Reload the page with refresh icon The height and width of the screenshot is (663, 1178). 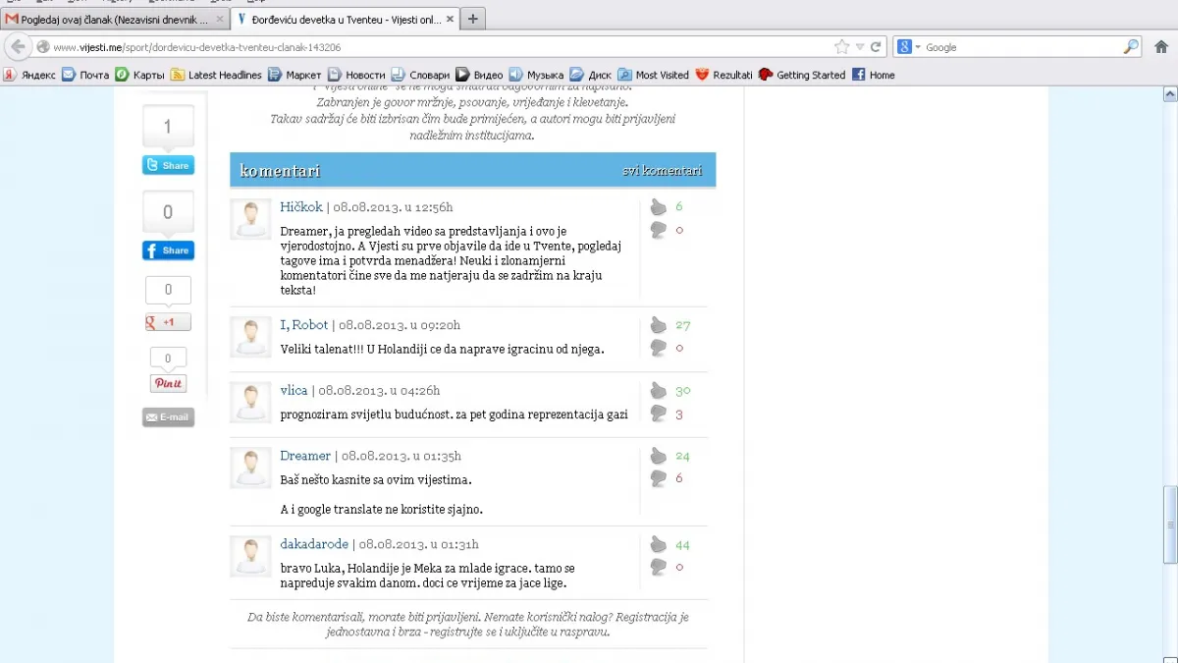click(x=876, y=46)
